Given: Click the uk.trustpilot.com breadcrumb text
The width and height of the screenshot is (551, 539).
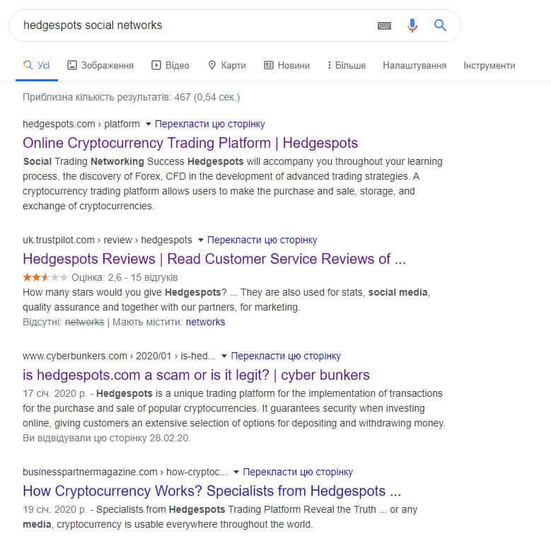Looking at the screenshot, I should [108, 240].
